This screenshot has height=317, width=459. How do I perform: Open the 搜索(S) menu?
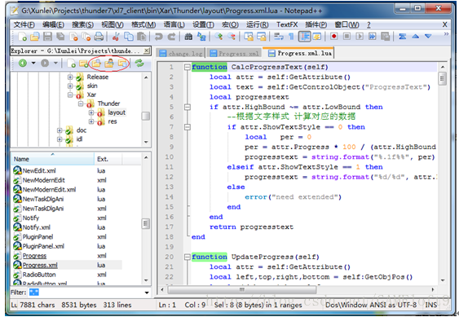[83, 24]
